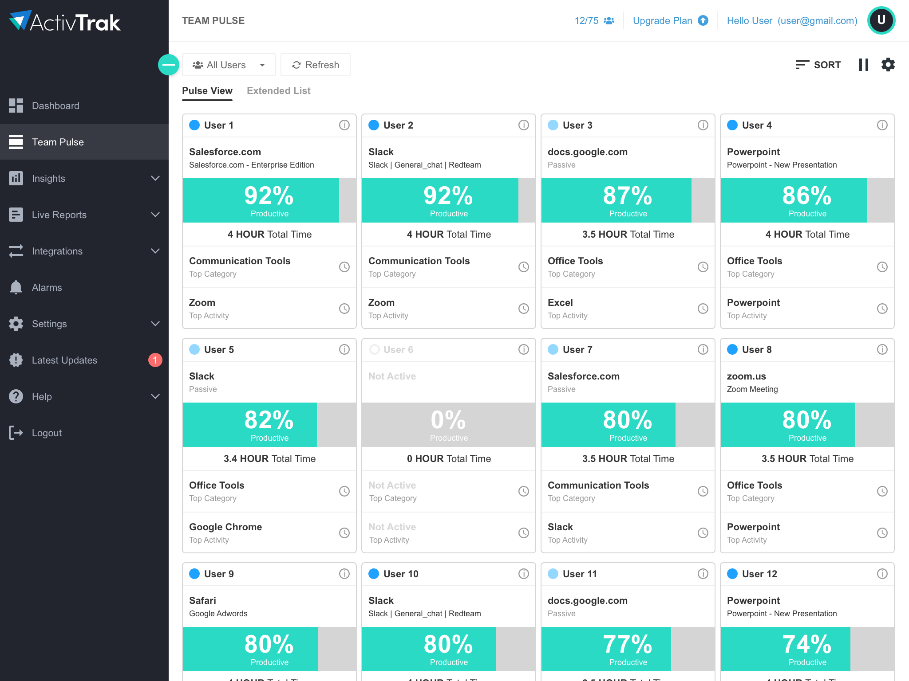Image resolution: width=909 pixels, height=681 pixels.
Task: Click the 12/75 users count
Action: coord(594,20)
